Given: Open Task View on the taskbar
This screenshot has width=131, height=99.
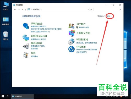Looking at the screenshot, I should pyautogui.click(x=8, y=96).
